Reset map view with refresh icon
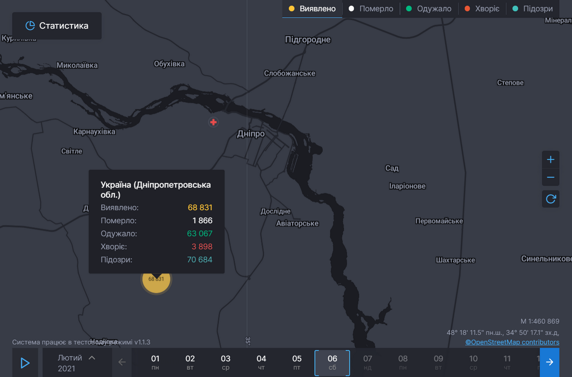The height and width of the screenshot is (377, 572). tap(551, 199)
